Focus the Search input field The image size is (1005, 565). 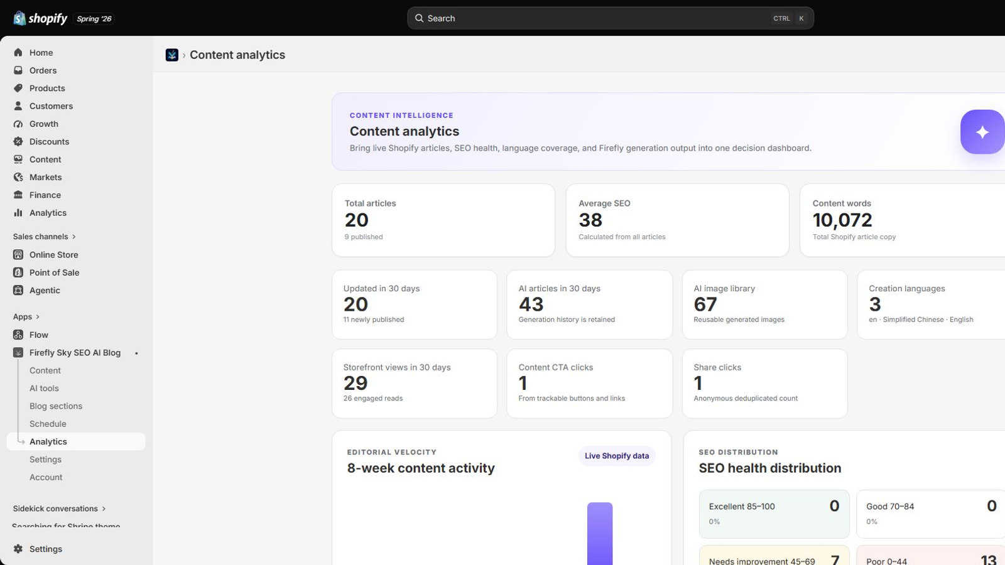click(611, 18)
